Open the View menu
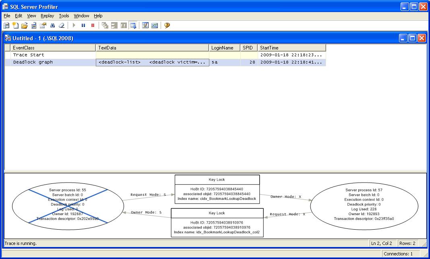Screen dimensions: 430x259 tap(31, 16)
